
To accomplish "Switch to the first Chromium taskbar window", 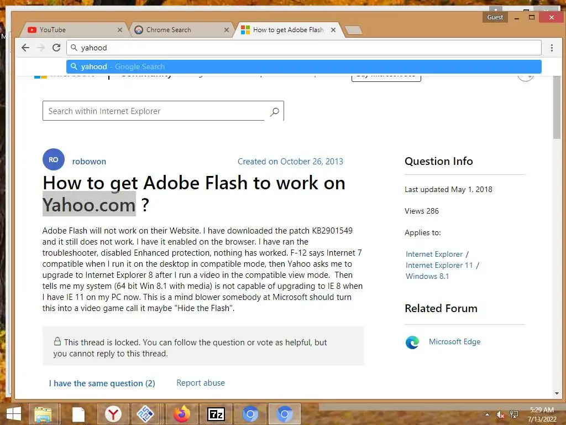I will (x=250, y=414).
